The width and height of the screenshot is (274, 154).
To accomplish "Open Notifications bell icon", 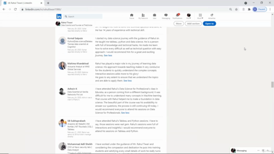I will coord(177,16).
